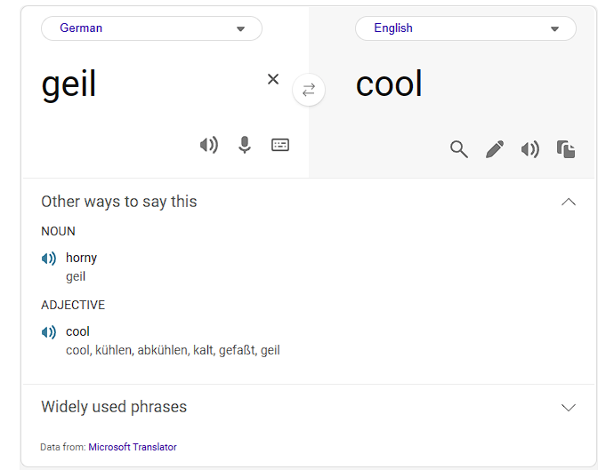This screenshot has width=606, height=470.
Task: Search the translated word with magnifier icon
Action: click(459, 149)
